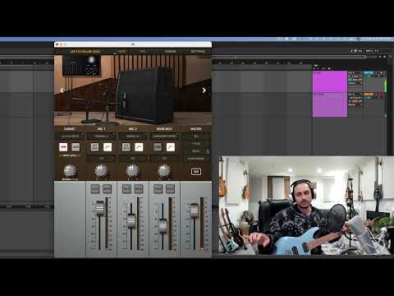Open the Mic 2 model dropdown
394x296 pixels.
133,136
